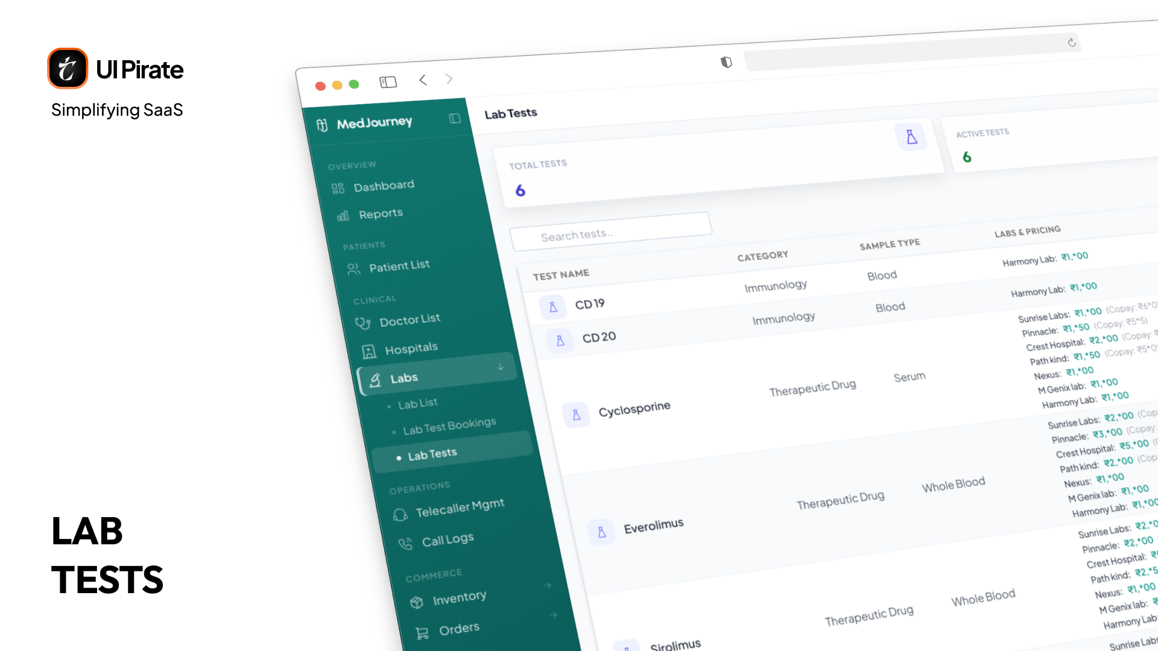
Task: Select the Labs menu item
Action: (438, 374)
